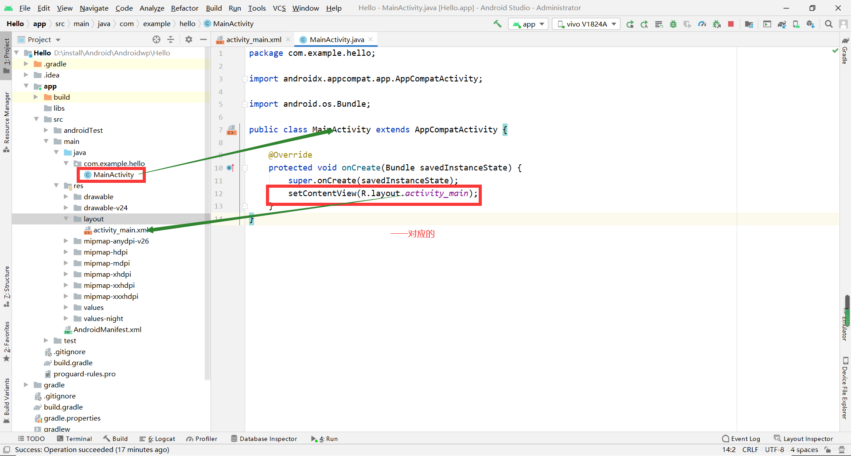Open the Layout Inspector
The image size is (851, 456).
point(803,439)
